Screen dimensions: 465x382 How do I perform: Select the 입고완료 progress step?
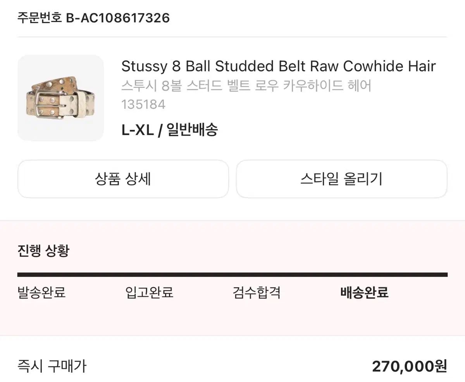149,292
